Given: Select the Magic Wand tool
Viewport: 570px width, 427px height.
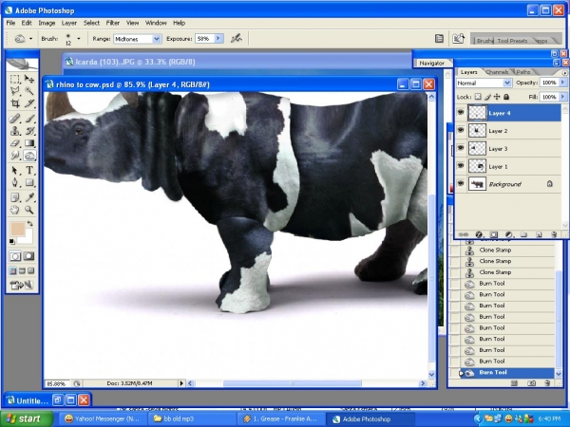Looking at the screenshot, I should (29, 91).
